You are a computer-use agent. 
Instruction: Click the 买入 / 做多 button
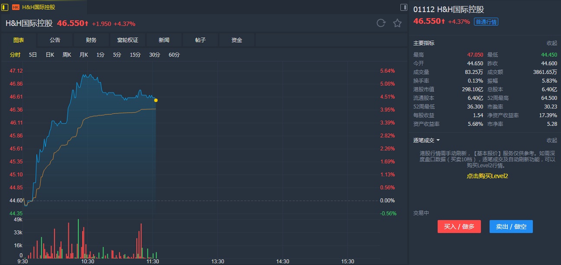click(x=459, y=227)
